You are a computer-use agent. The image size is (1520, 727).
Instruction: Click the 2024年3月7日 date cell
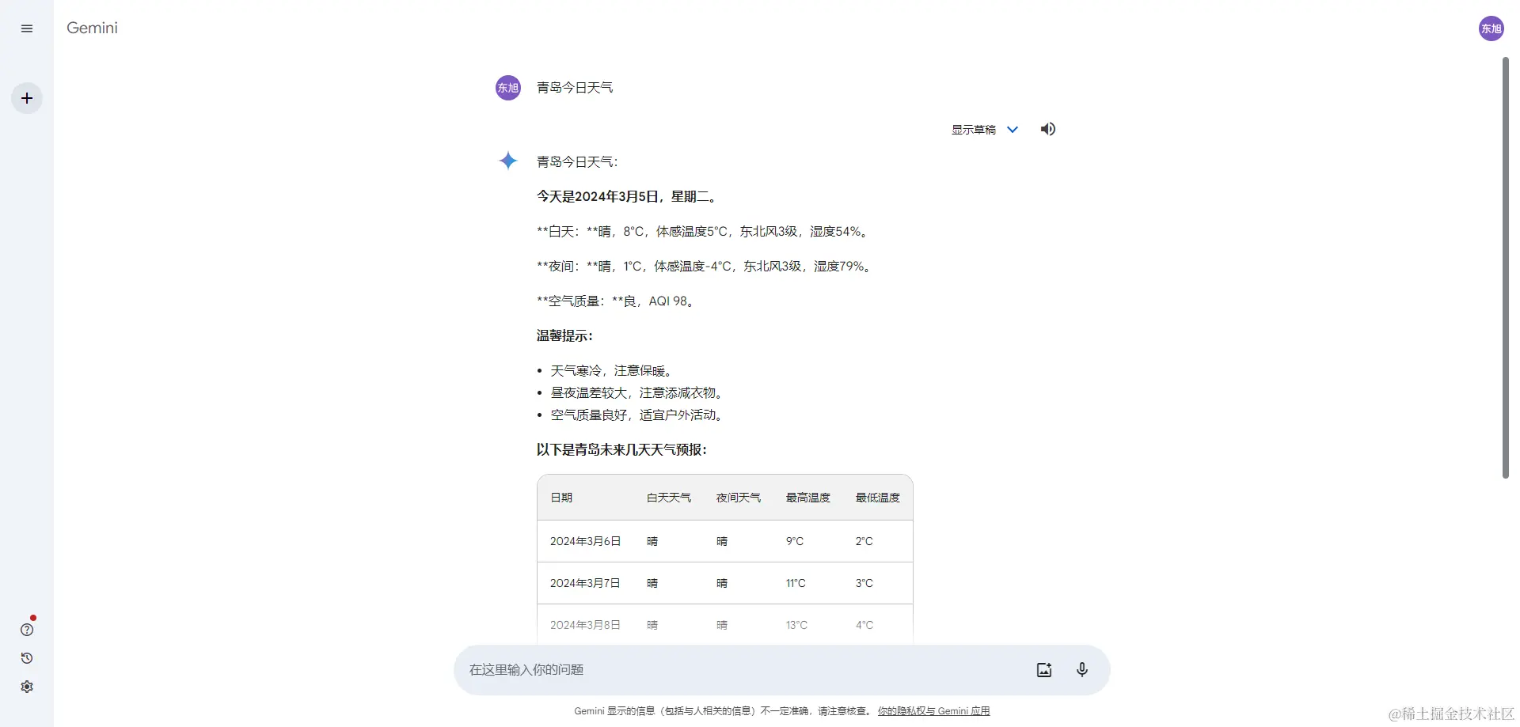(x=586, y=583)
